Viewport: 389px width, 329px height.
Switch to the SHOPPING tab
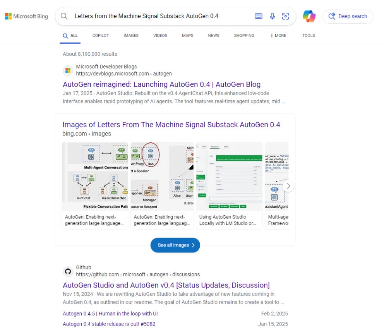coord(244,36)
